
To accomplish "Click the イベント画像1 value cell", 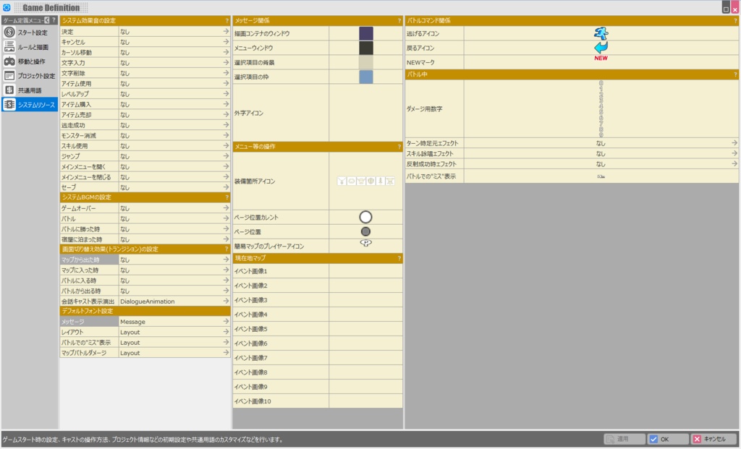I will pyautogui.click(x=365, y=271).
